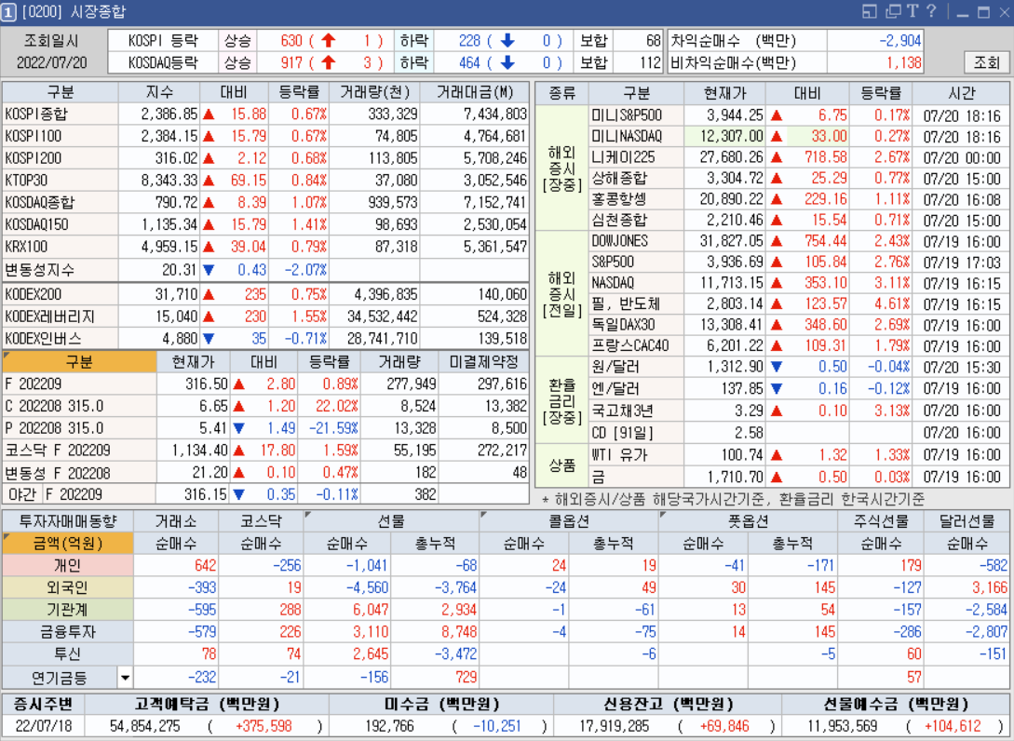Open help with the question mark icon
This screenshot has width=1014, height=741.
coord(931,11)
